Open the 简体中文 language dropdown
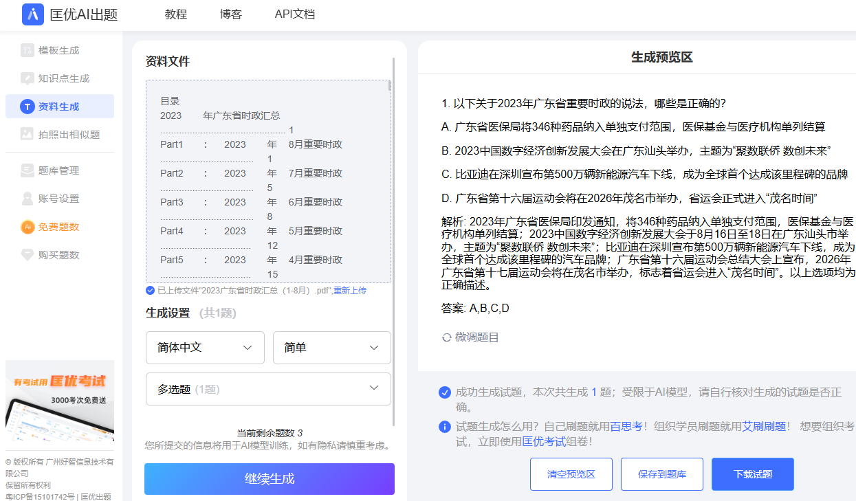 click(x=204, y=348)
